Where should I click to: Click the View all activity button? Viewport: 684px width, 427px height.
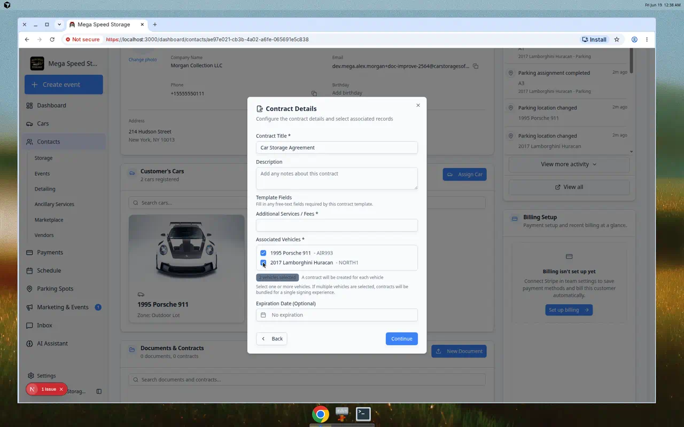point(569,187)
